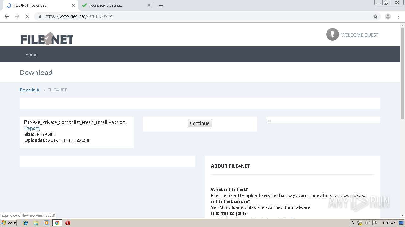Open a new tab with the plus button
Screen dimensions: 405x227
click(x=161, y=5)
